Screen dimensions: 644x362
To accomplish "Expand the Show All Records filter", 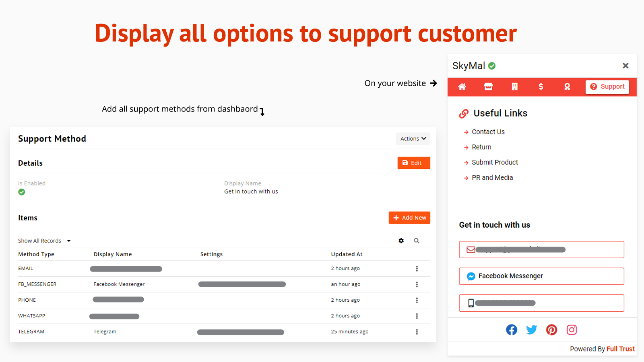I will pos(44,241).
